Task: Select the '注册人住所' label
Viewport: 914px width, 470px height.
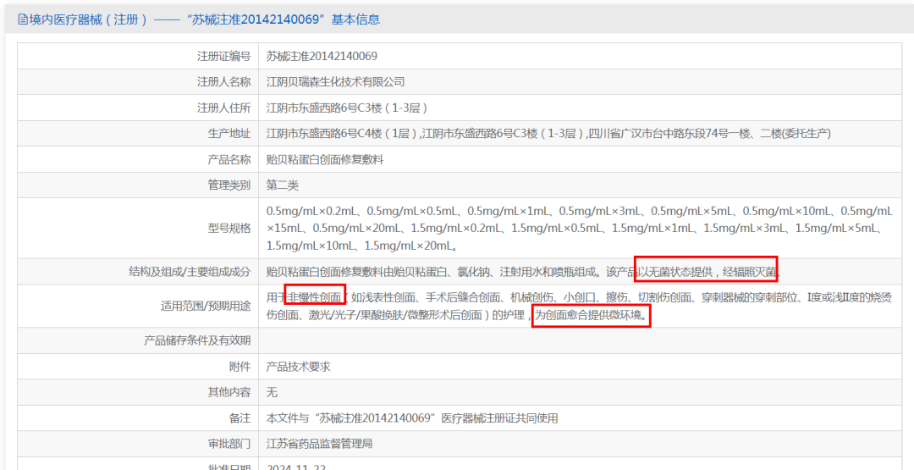Action: 223,108
